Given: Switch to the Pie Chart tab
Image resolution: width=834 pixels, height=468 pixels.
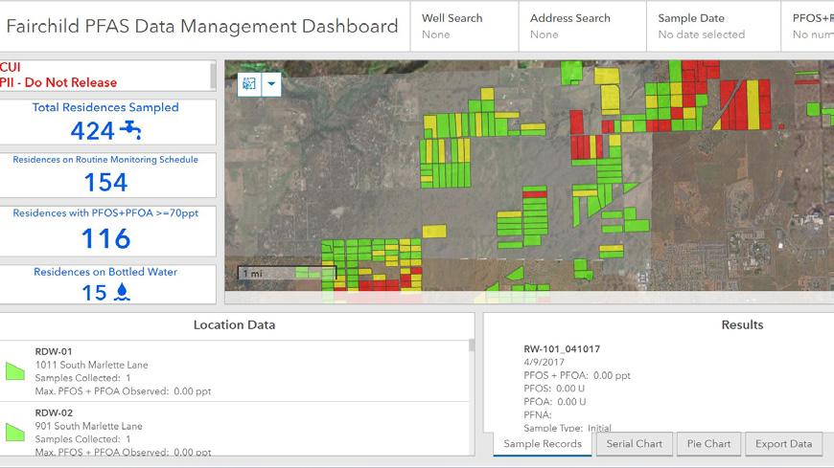Looking at the screenshot, I should [x=708, y=444].
